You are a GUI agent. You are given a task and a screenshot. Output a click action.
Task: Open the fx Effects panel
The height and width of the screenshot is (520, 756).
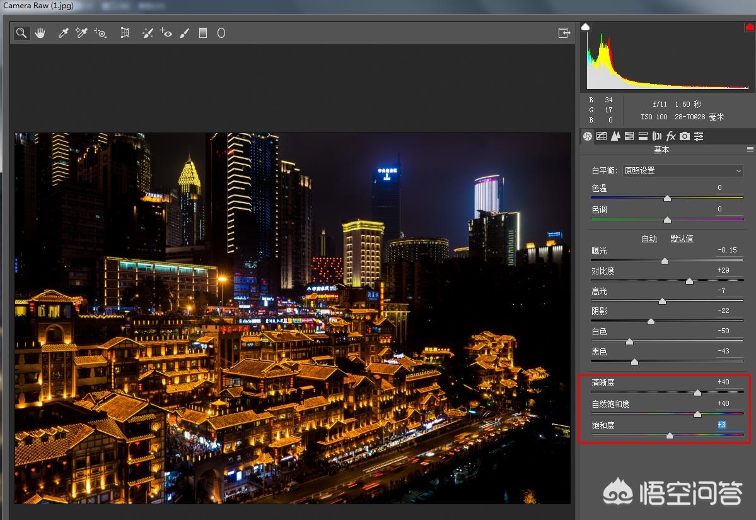pos(670,136)
